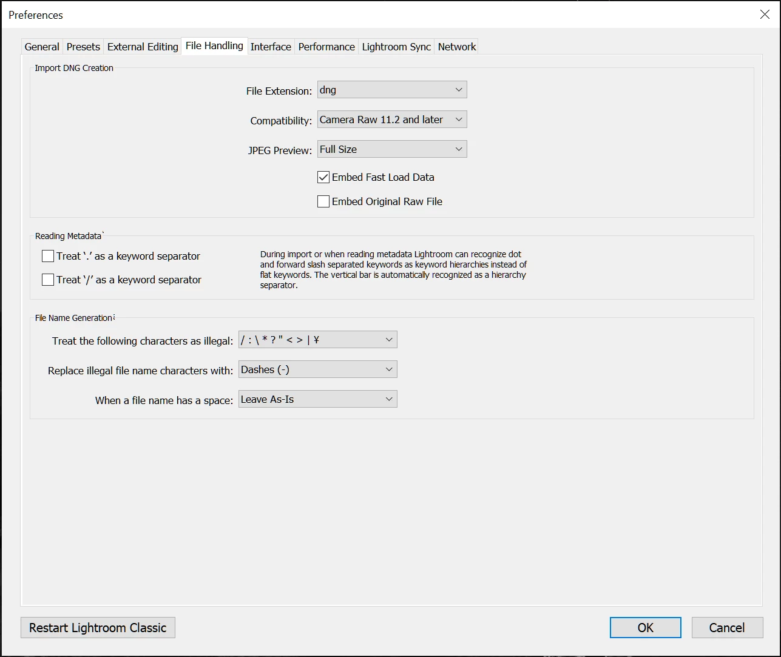This screenshot has height=657, width=781.
Task: Confirm preferences with OK button
Action: pos(646,628)
